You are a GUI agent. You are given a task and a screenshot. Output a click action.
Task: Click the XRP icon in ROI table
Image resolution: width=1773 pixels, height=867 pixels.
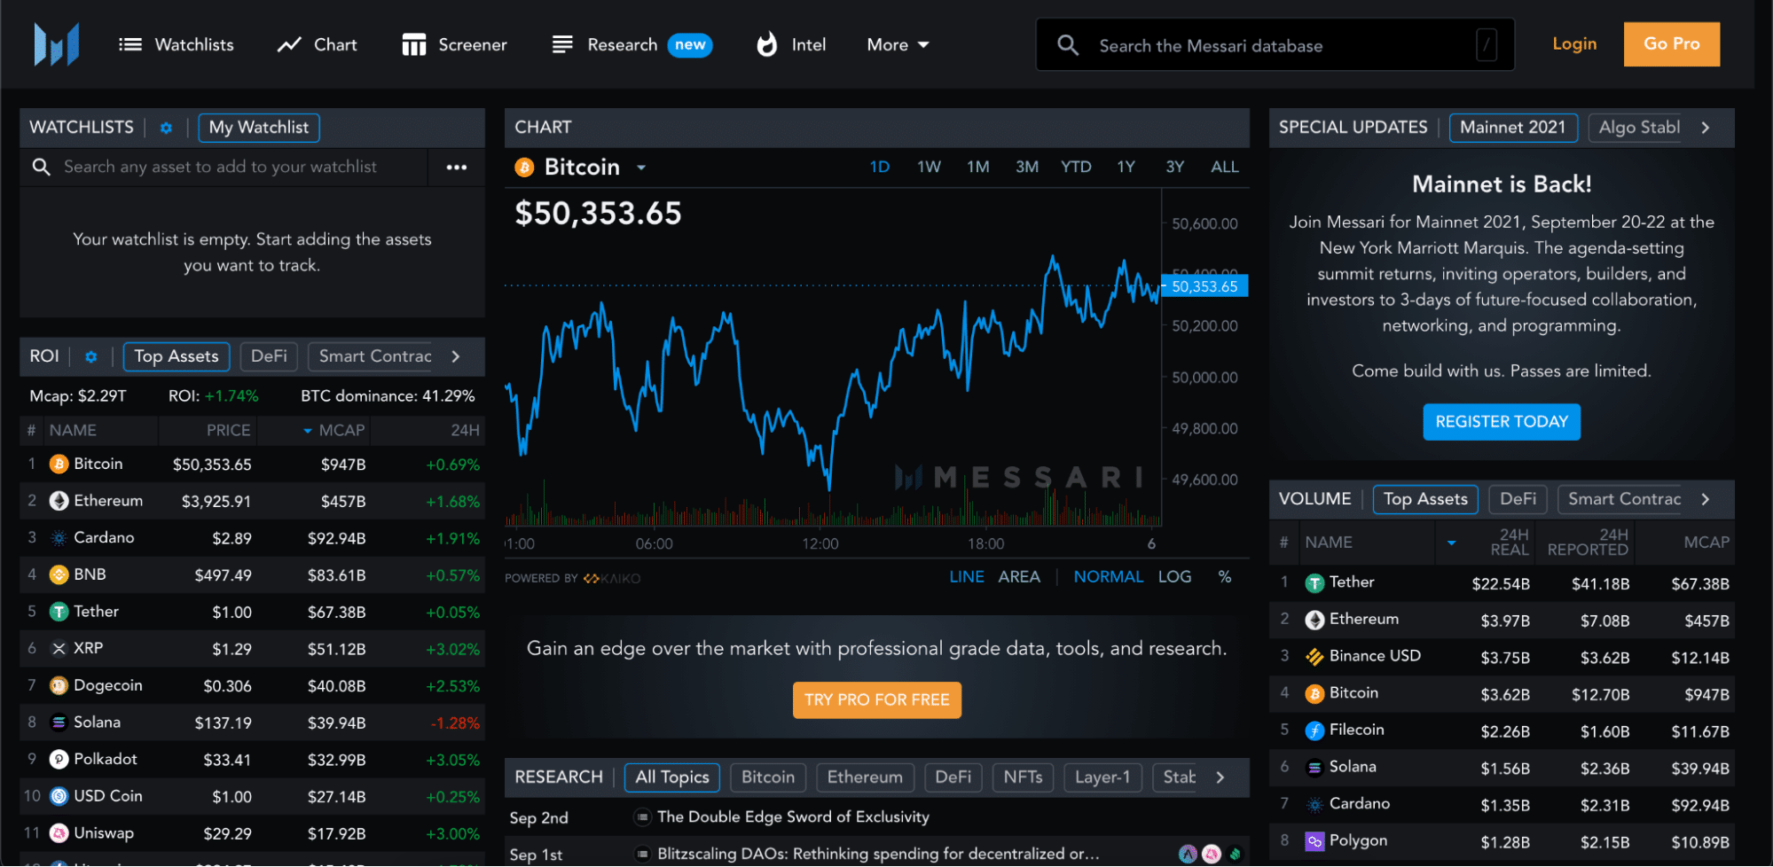59,649
